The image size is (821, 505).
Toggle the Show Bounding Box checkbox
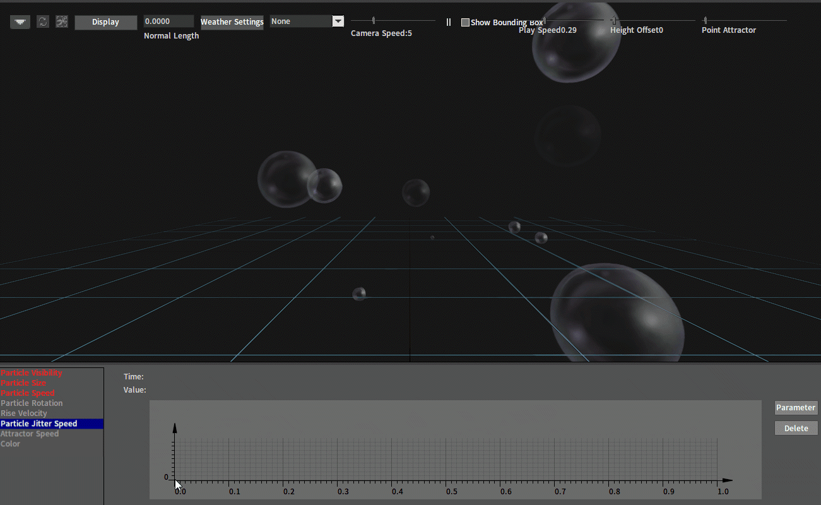click(x=466, y=22)
